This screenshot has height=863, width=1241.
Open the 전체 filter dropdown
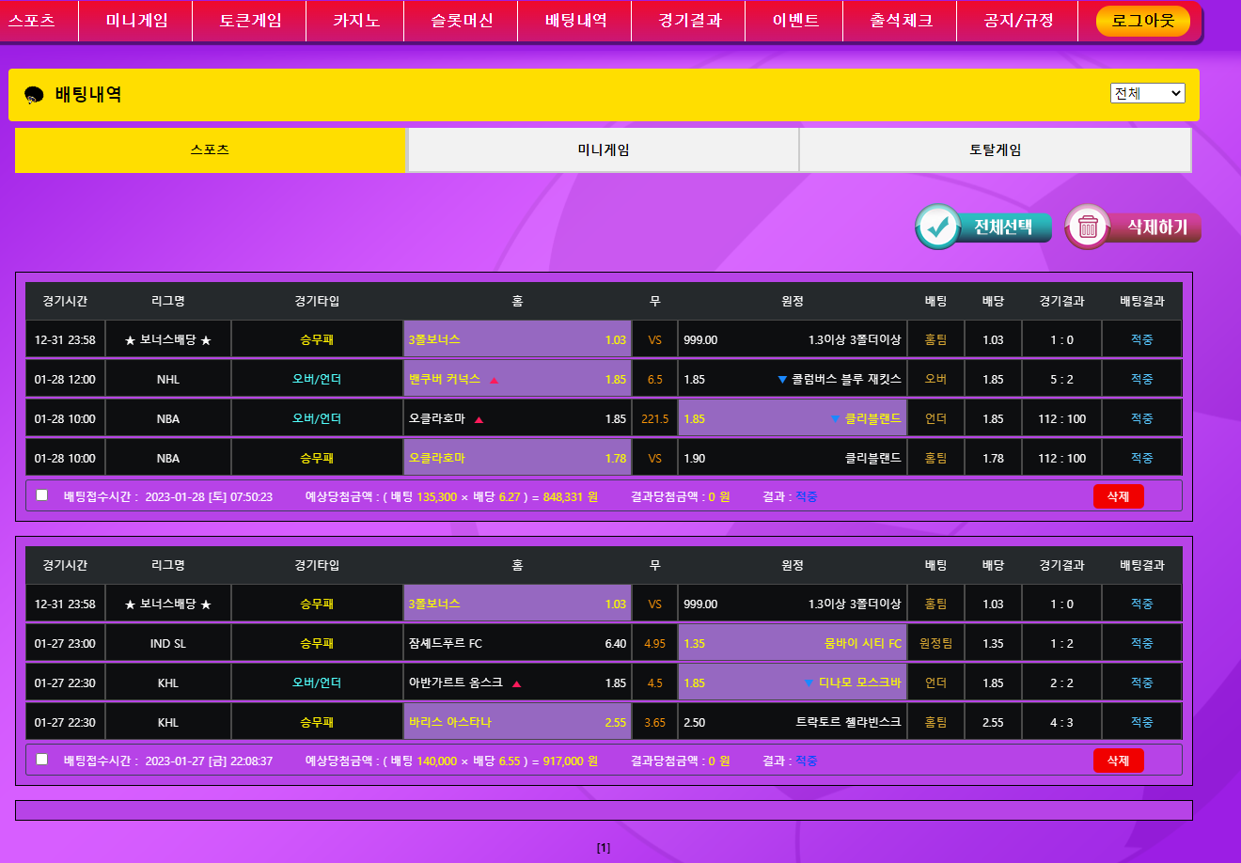(1147, 93)
